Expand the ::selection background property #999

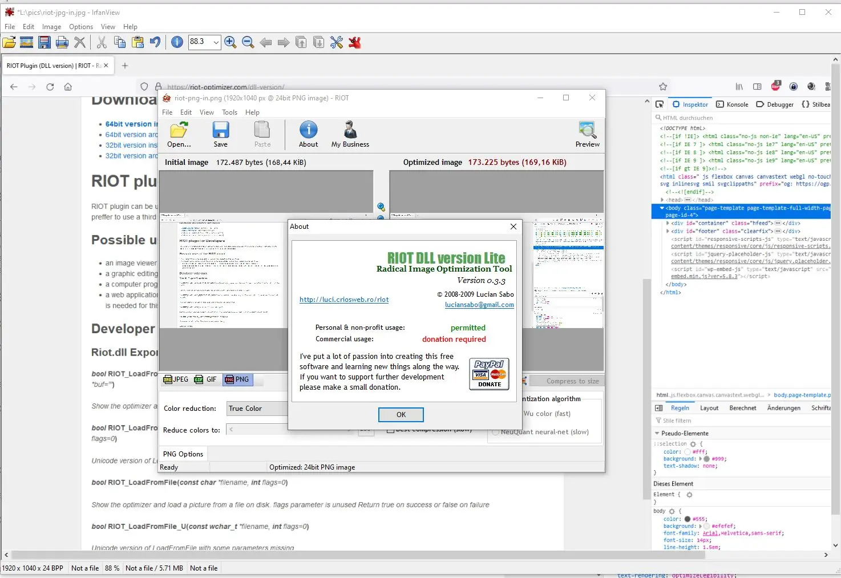701,459
